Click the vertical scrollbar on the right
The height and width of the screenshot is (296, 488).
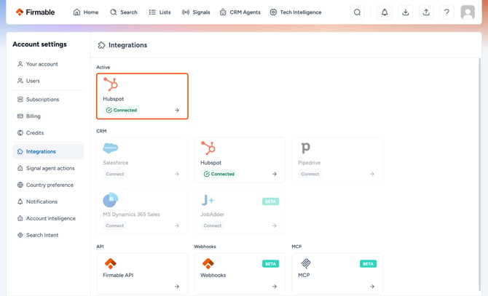[x=479, y=174]
